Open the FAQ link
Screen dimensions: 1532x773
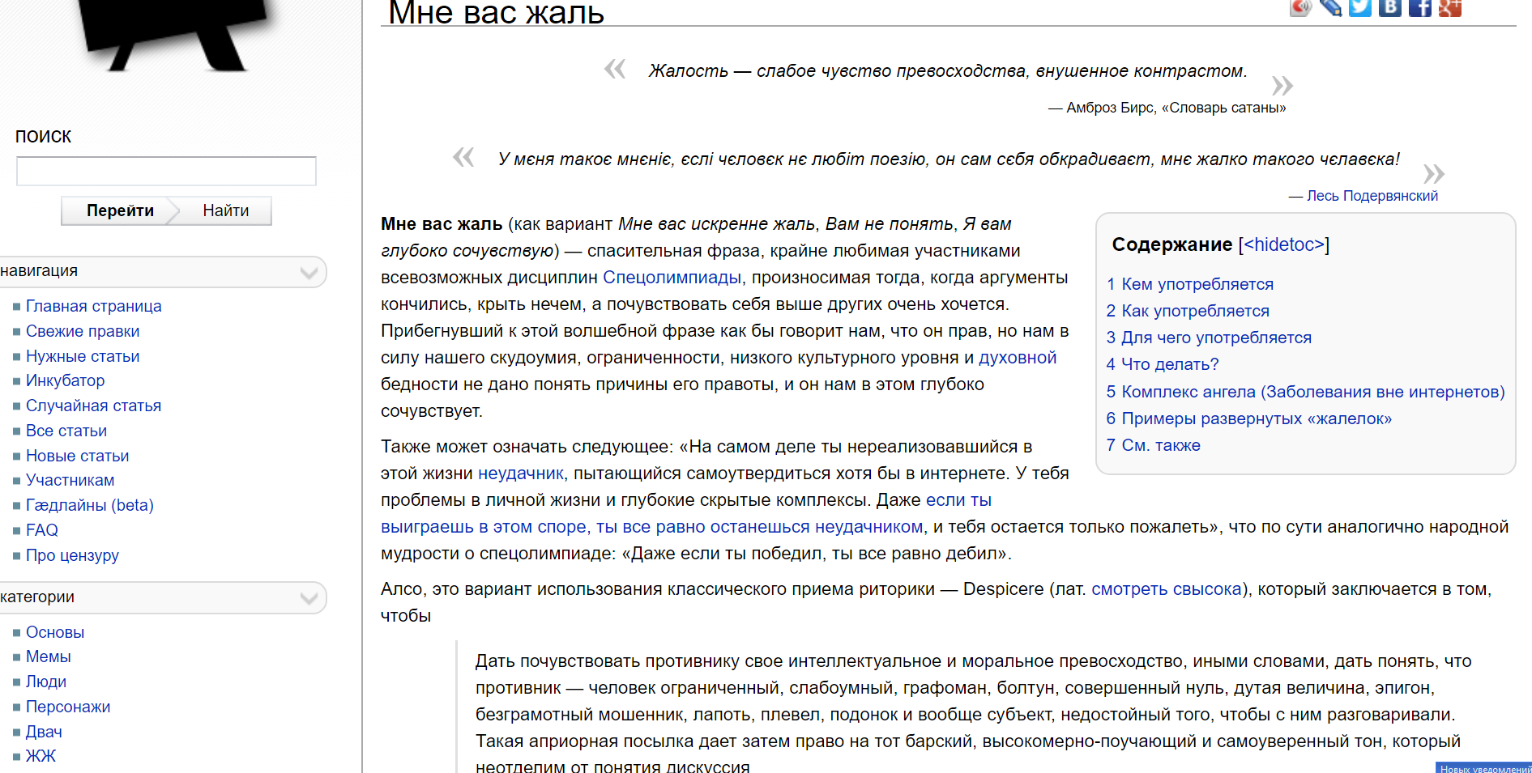coord(42,530)
